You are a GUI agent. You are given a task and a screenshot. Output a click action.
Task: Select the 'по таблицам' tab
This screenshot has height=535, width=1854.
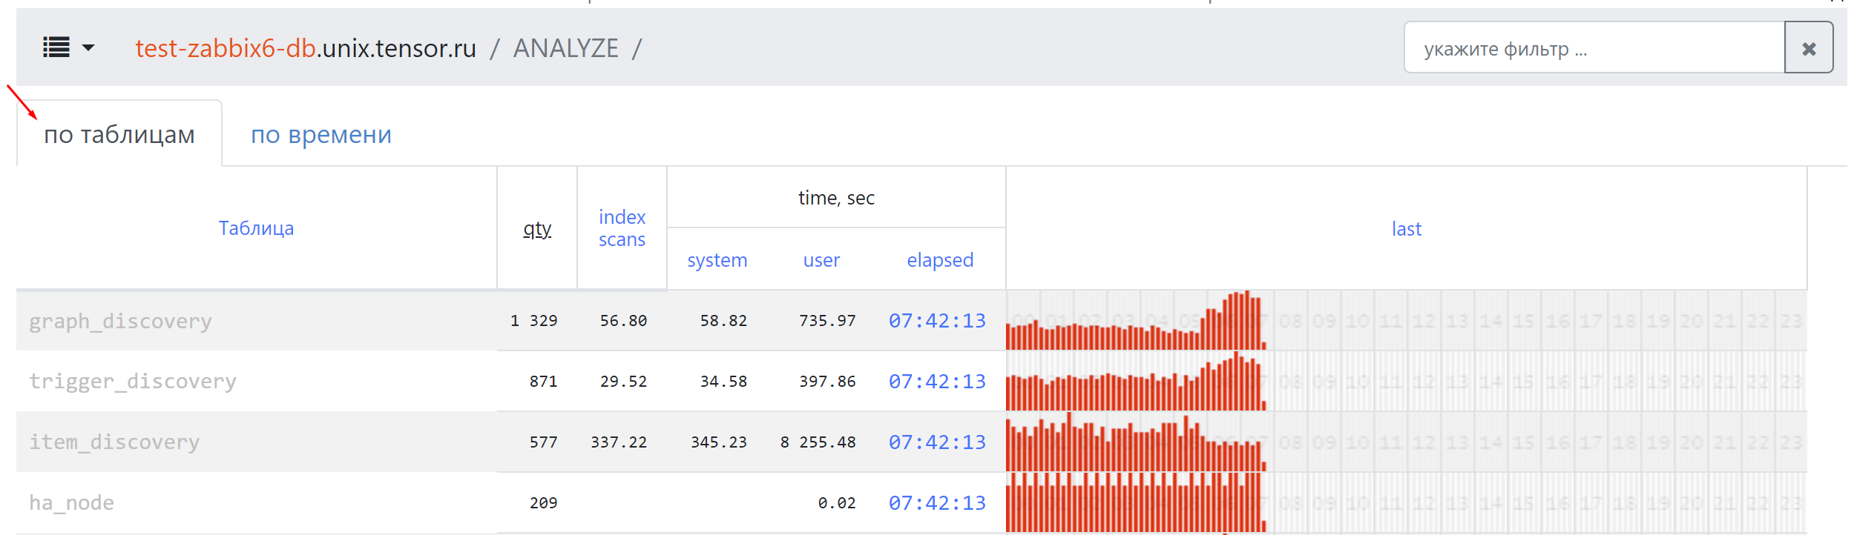click(x=119, y=135)
